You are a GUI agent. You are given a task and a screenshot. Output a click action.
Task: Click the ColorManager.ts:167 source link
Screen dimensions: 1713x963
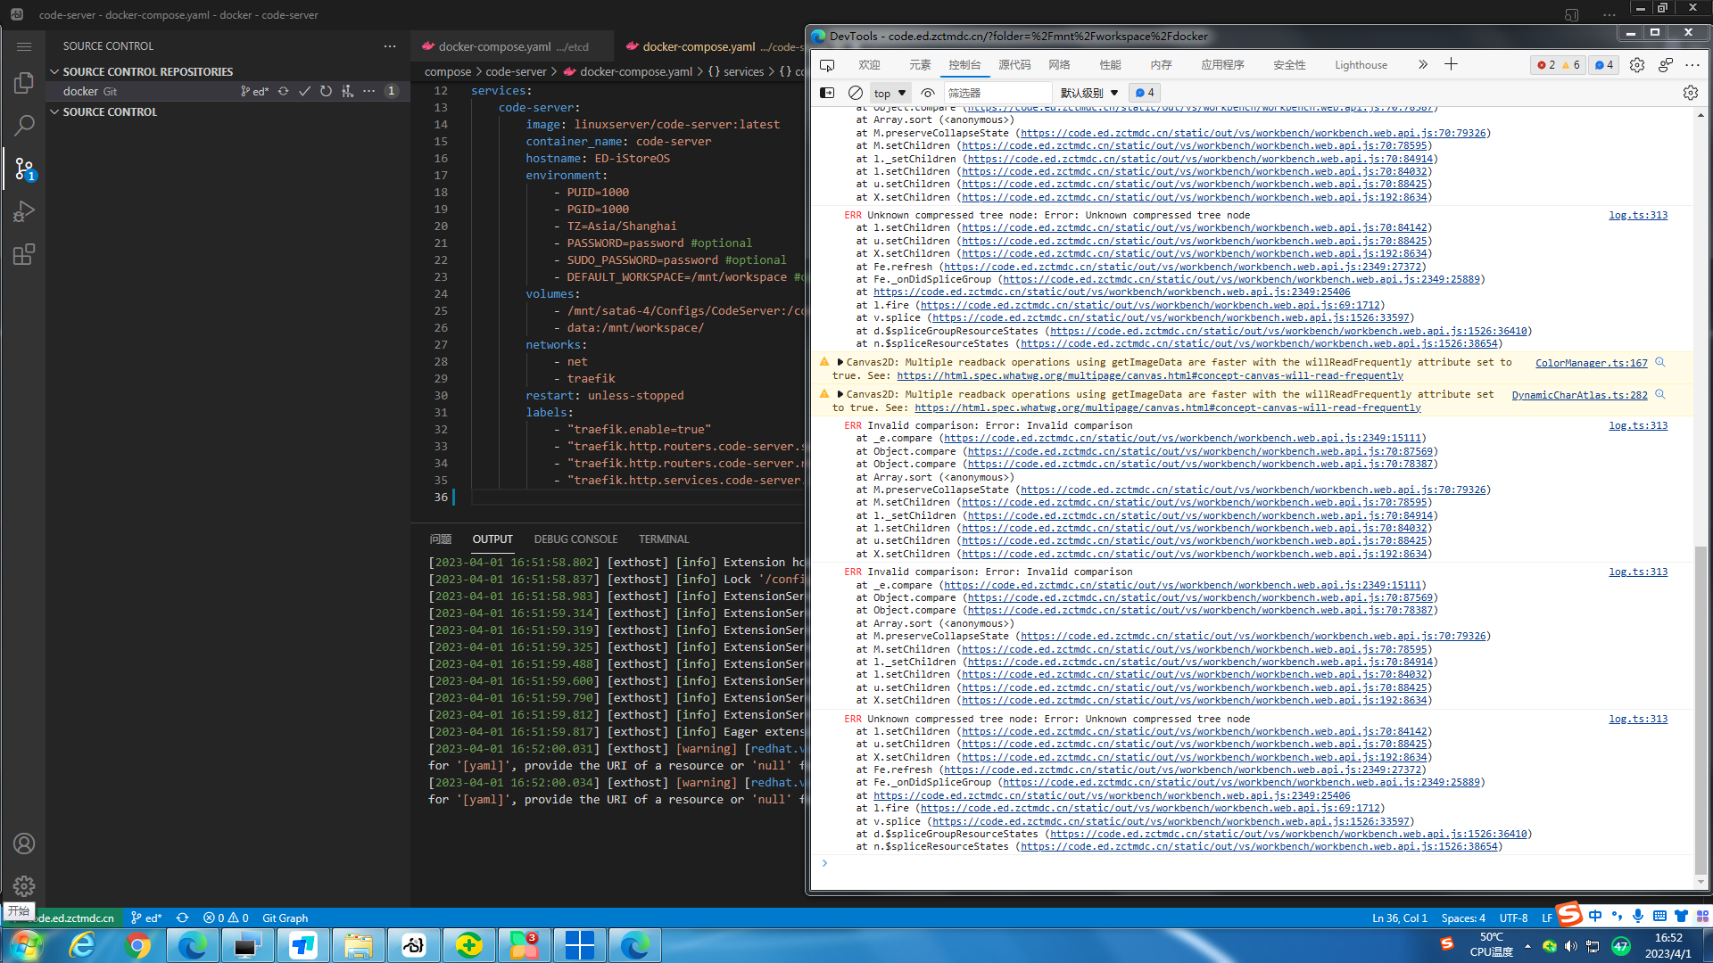click(x=1591, y=363)
